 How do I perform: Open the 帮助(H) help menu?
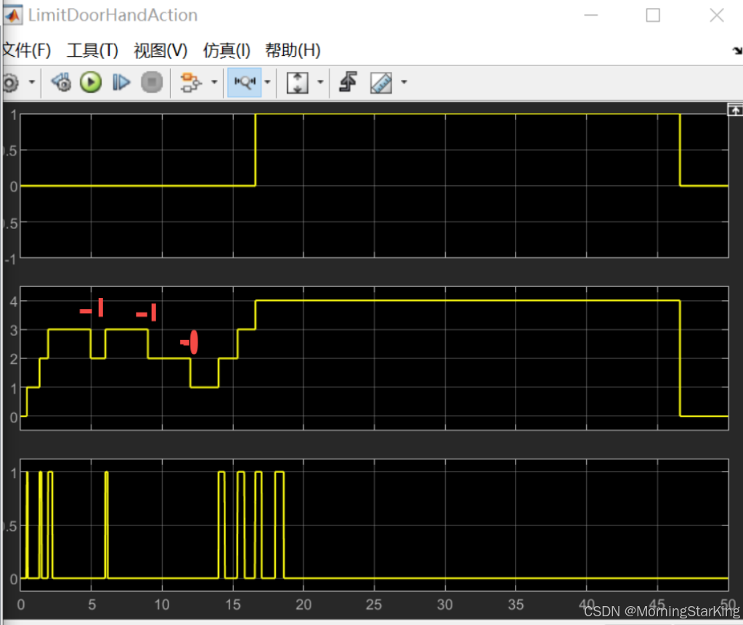[292, 50]
